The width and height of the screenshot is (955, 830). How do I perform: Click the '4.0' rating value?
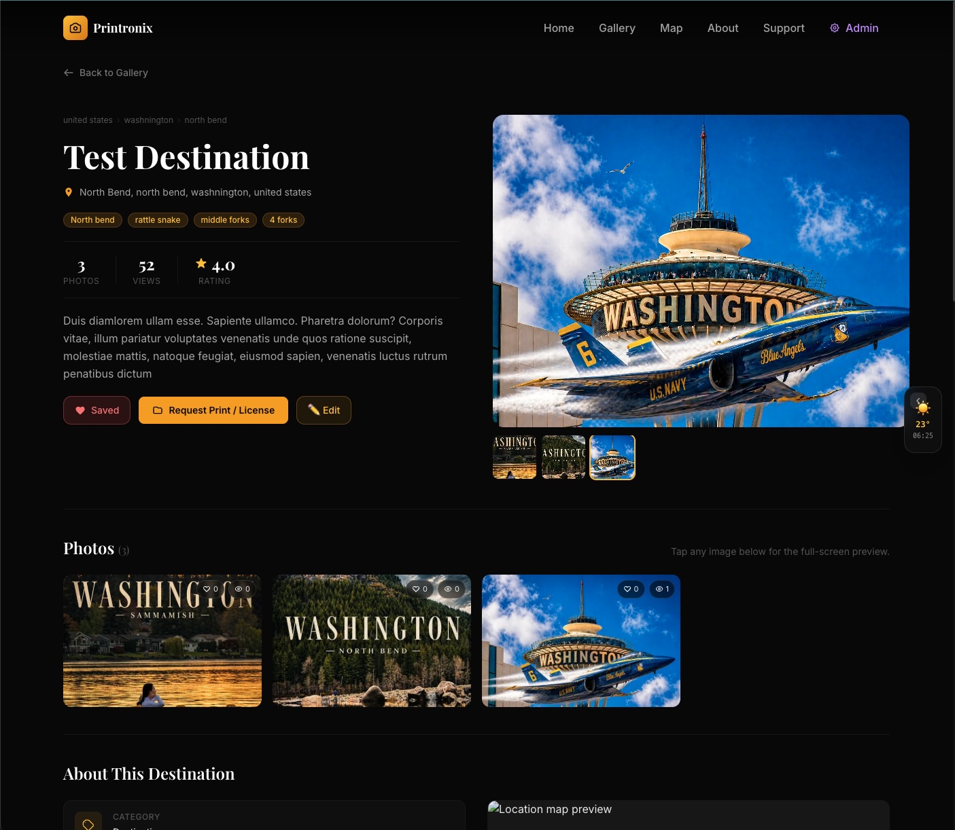coord(223,266)
